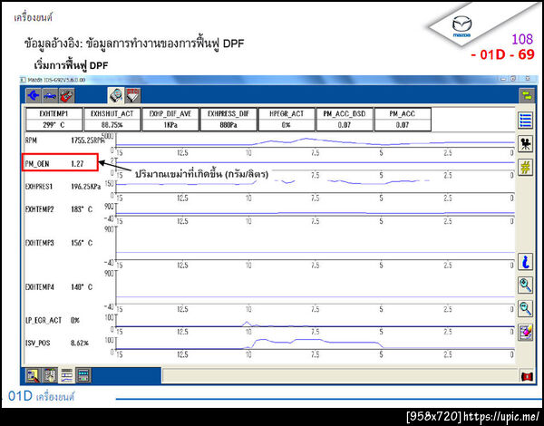Click the Mazda logo on the slide
The image size is (544, 426).
pos(461,27)
